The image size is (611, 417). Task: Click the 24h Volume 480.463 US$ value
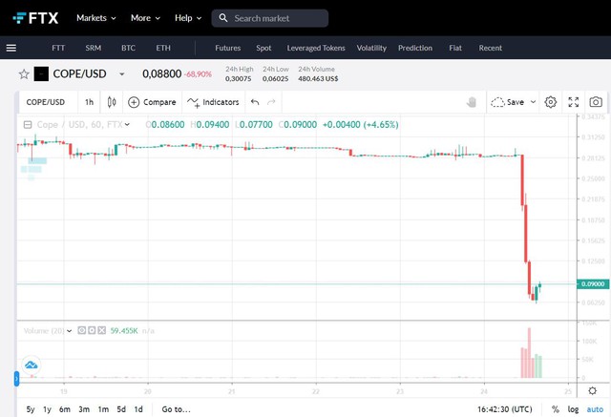click(x=318, y=78)
